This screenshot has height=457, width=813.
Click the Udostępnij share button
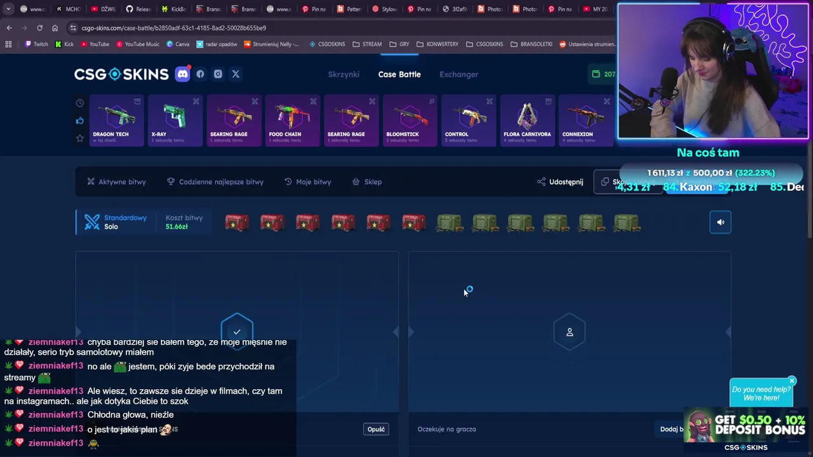coord(560,182)
